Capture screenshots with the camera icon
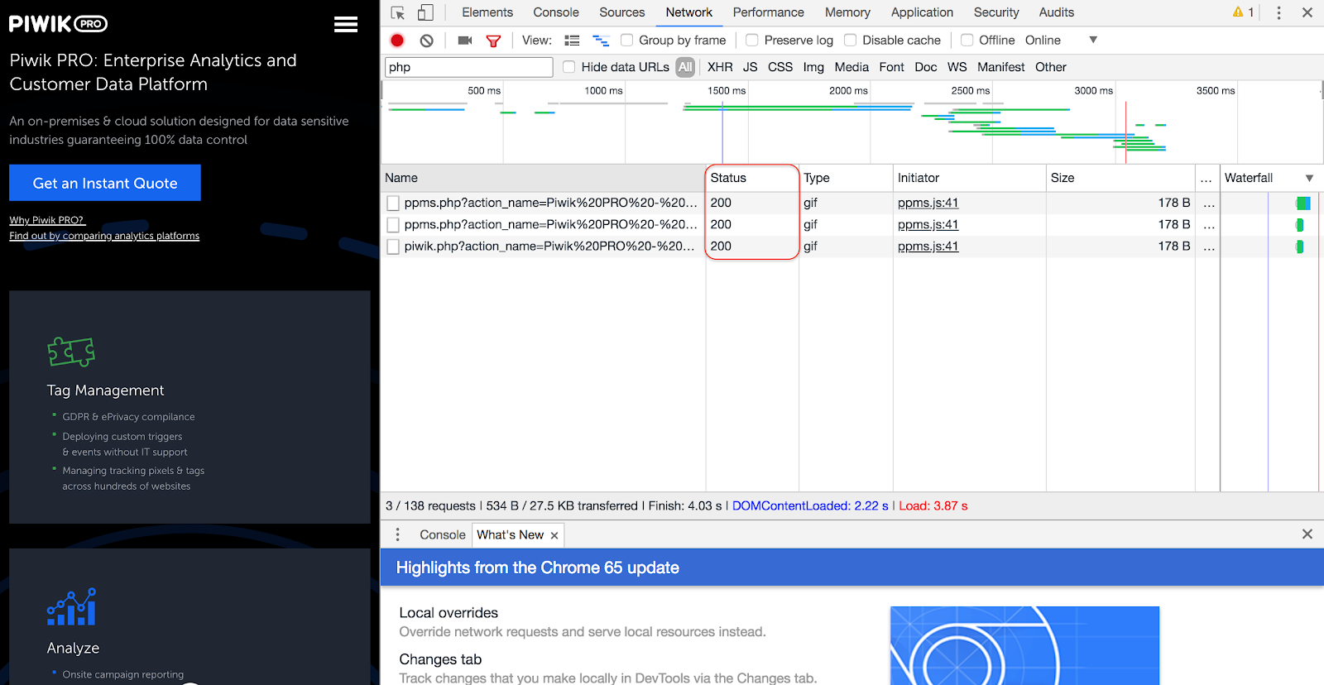 pyautogui.click(x=465, y=40)
